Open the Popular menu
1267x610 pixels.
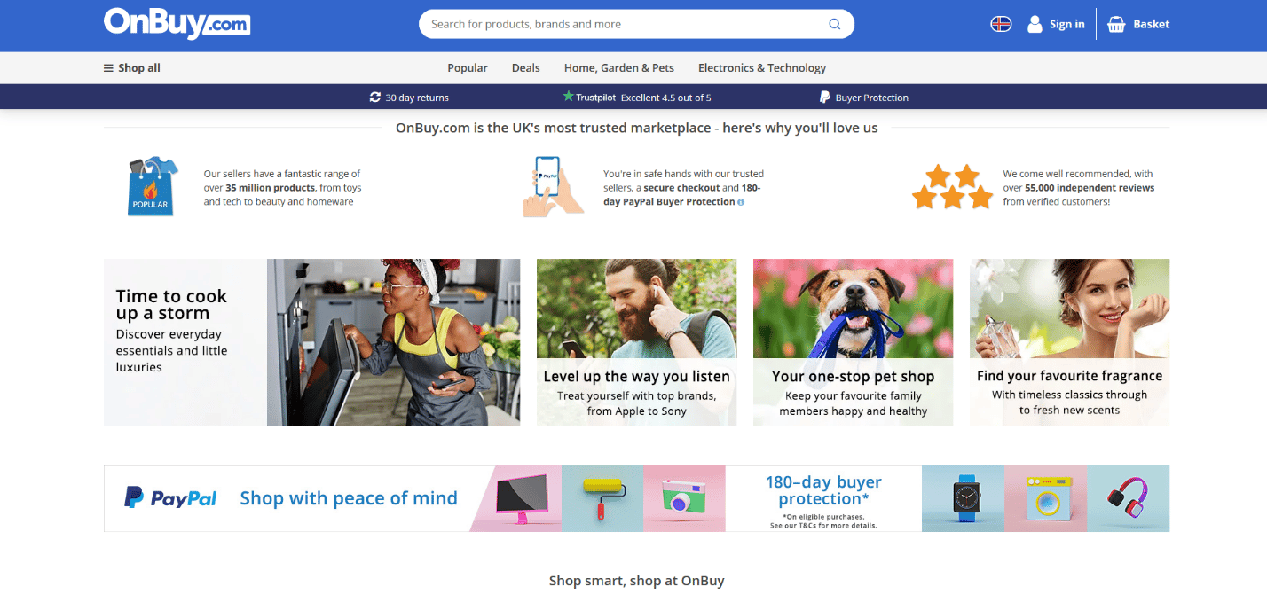click(468, 68)
